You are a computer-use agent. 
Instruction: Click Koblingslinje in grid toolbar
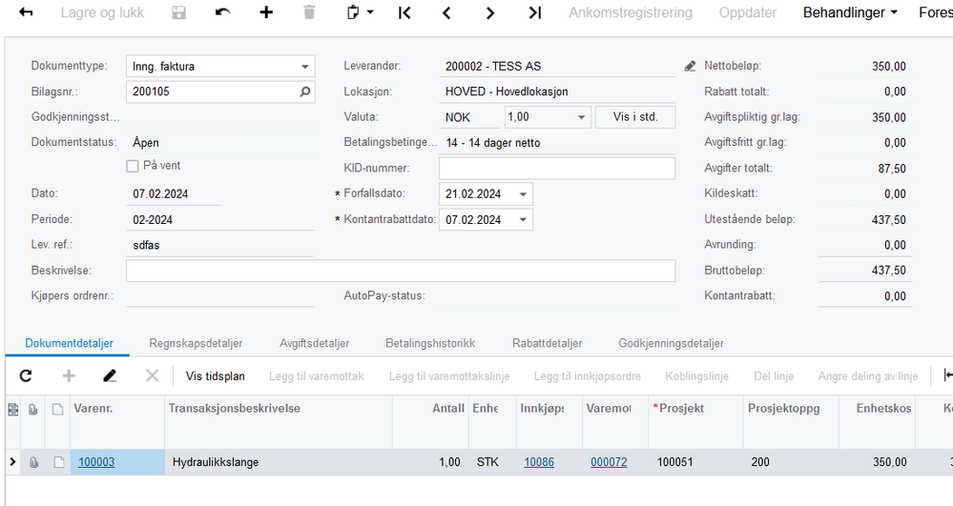click(x=696, y=376)
